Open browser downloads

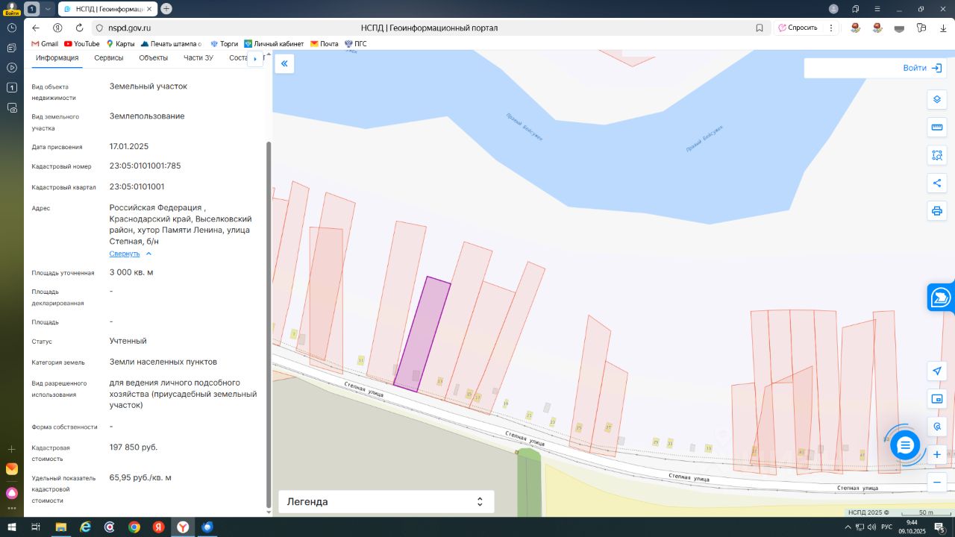click(943, 28)
